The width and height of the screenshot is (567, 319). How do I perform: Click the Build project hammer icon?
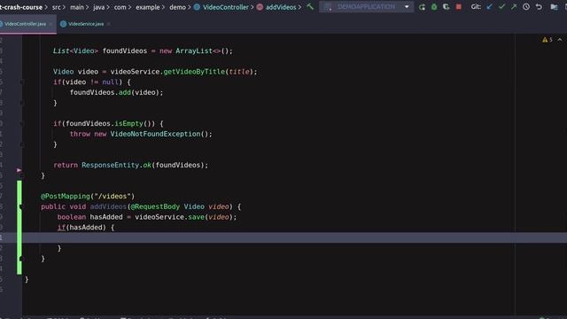click(310, 7)
